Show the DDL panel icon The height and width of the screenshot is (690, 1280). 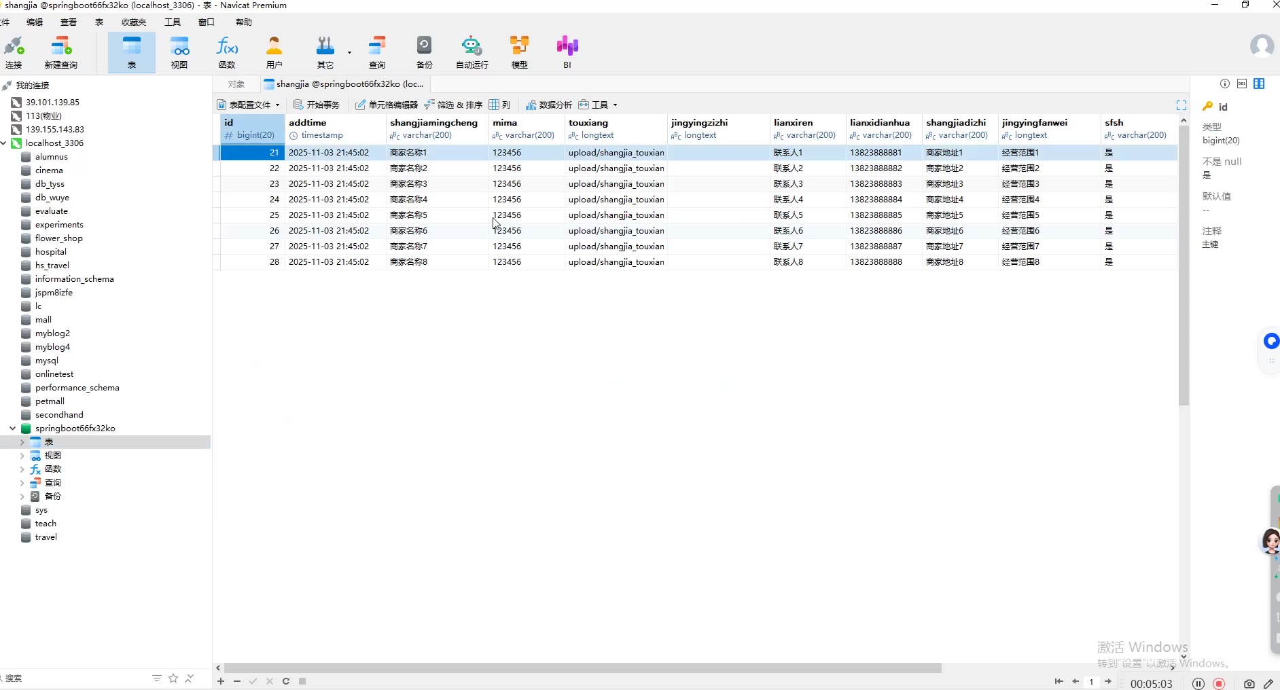point(1242,84)
